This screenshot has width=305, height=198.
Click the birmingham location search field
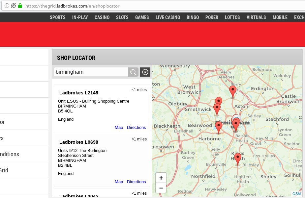tap(91, 72)
